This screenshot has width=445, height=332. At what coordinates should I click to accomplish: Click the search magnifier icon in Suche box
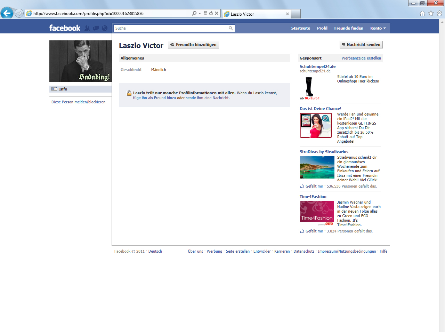[x=230, y=28]
